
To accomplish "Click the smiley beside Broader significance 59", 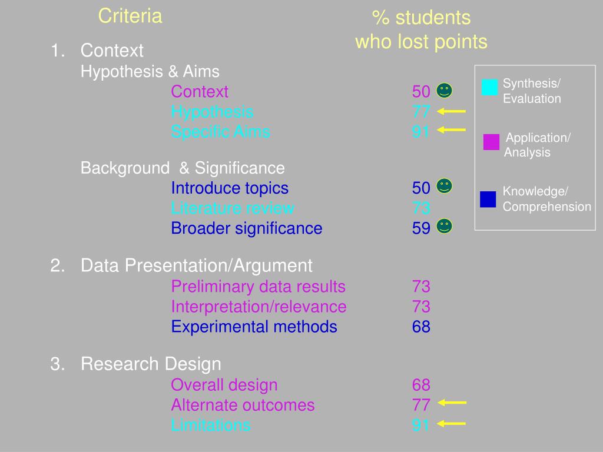I will (444, 226).
